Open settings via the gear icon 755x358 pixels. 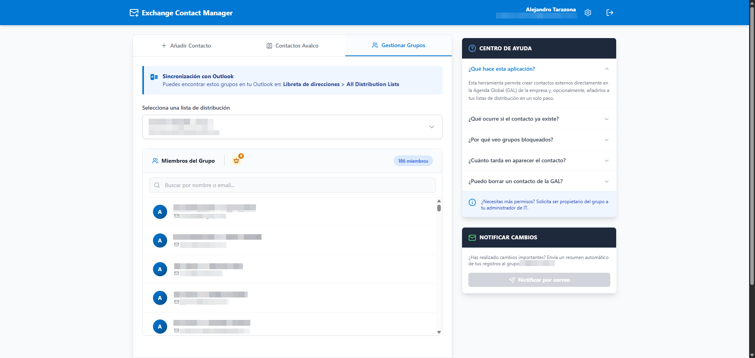click(588, 13)
